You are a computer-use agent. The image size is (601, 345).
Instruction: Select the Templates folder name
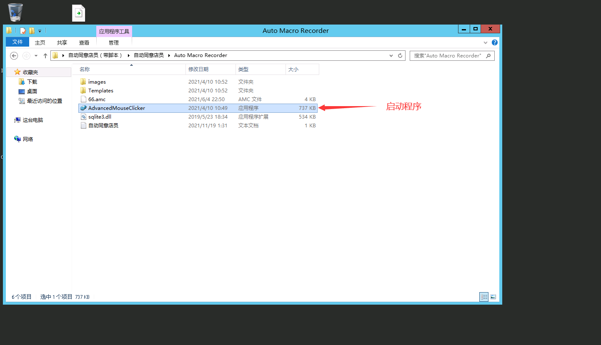[x=101, y=90]
